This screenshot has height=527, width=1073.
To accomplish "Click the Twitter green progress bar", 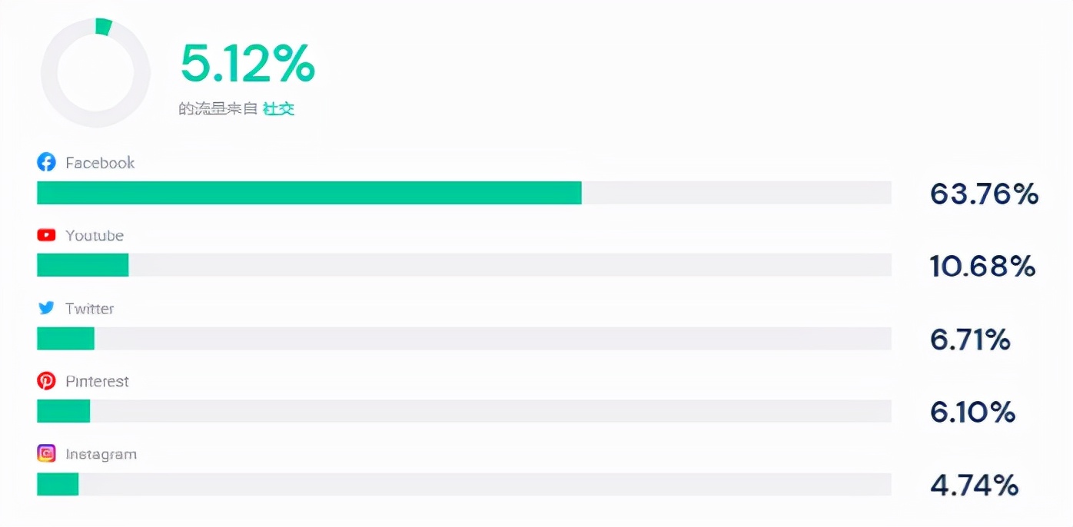I will click(65, 339).
